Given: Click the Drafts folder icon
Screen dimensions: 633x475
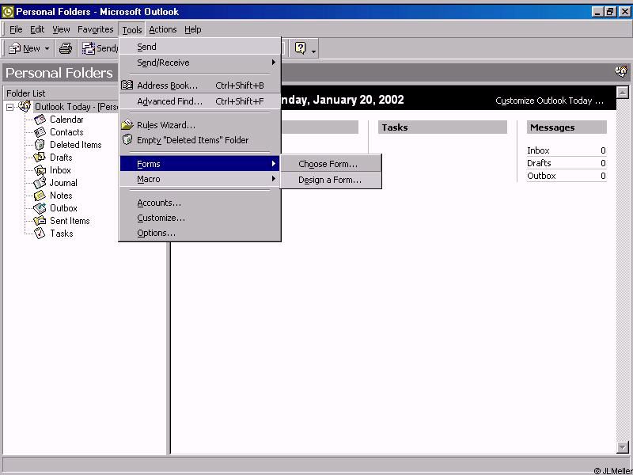Looking at the screenshot, I should click(40, 157).
